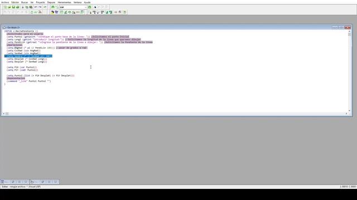
Task: Click the ';Operaciones' comment line
Action: [x=15, y=45]
